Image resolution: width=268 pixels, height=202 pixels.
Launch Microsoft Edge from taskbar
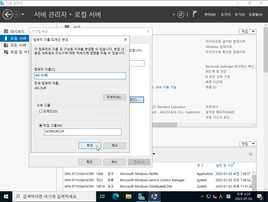(116, 196)
